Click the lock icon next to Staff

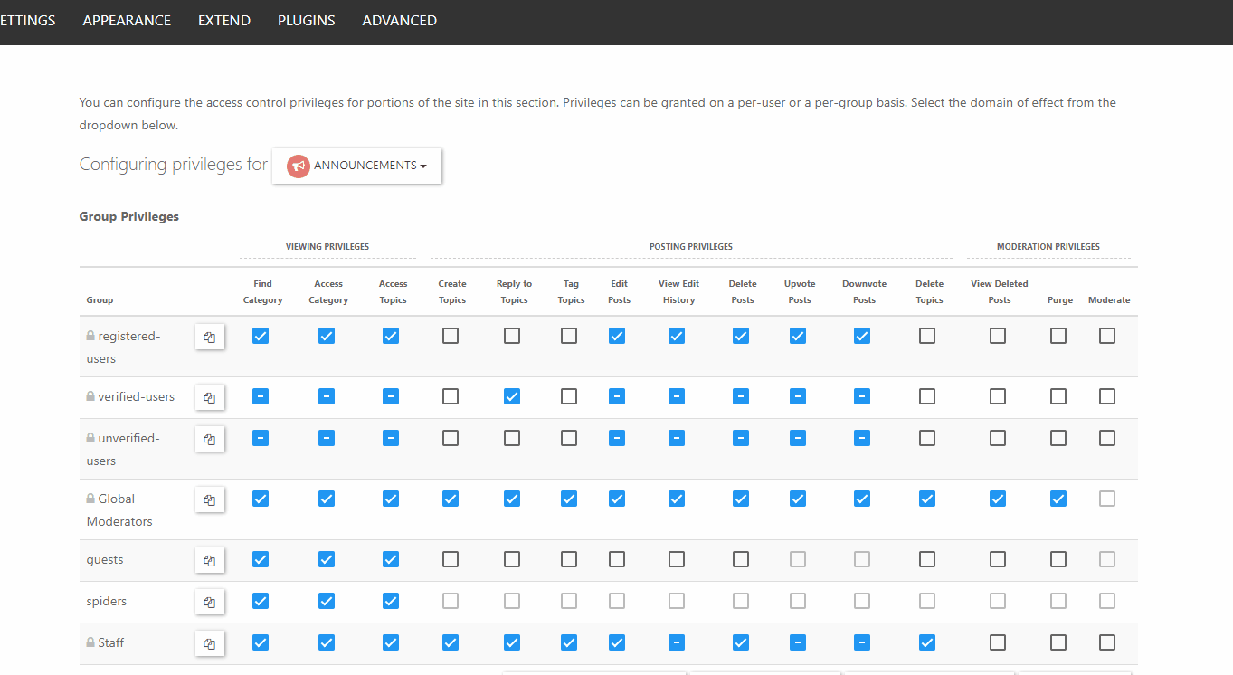click(90, 642)
